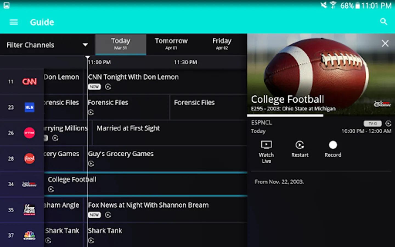Image resolution: width=395 pixels, height=247 pixels.
Task: Open the Forensic Files 11:00 PM listing
Action: pos(128,107)
